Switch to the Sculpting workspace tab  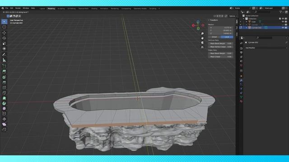tap(61, 9)
